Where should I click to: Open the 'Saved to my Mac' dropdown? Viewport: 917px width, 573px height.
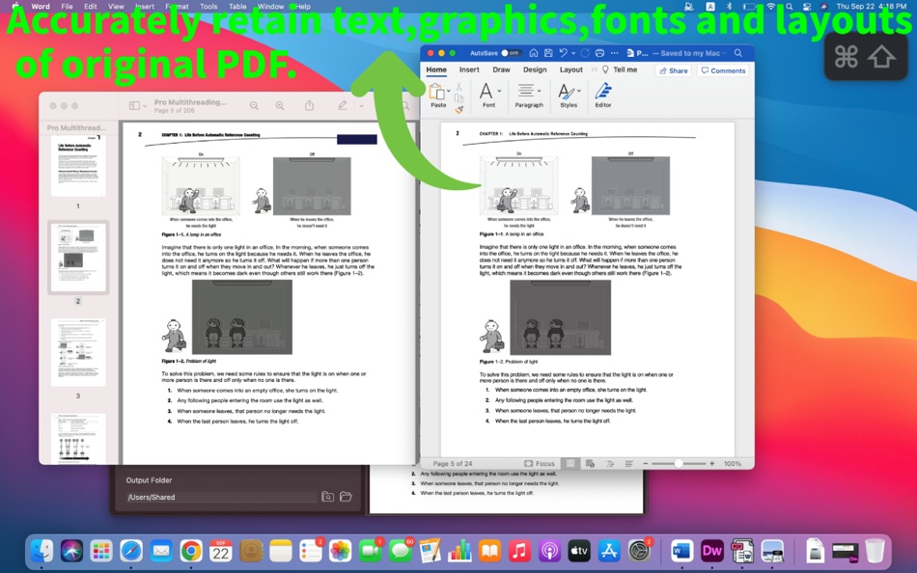[x=690, y=53]
